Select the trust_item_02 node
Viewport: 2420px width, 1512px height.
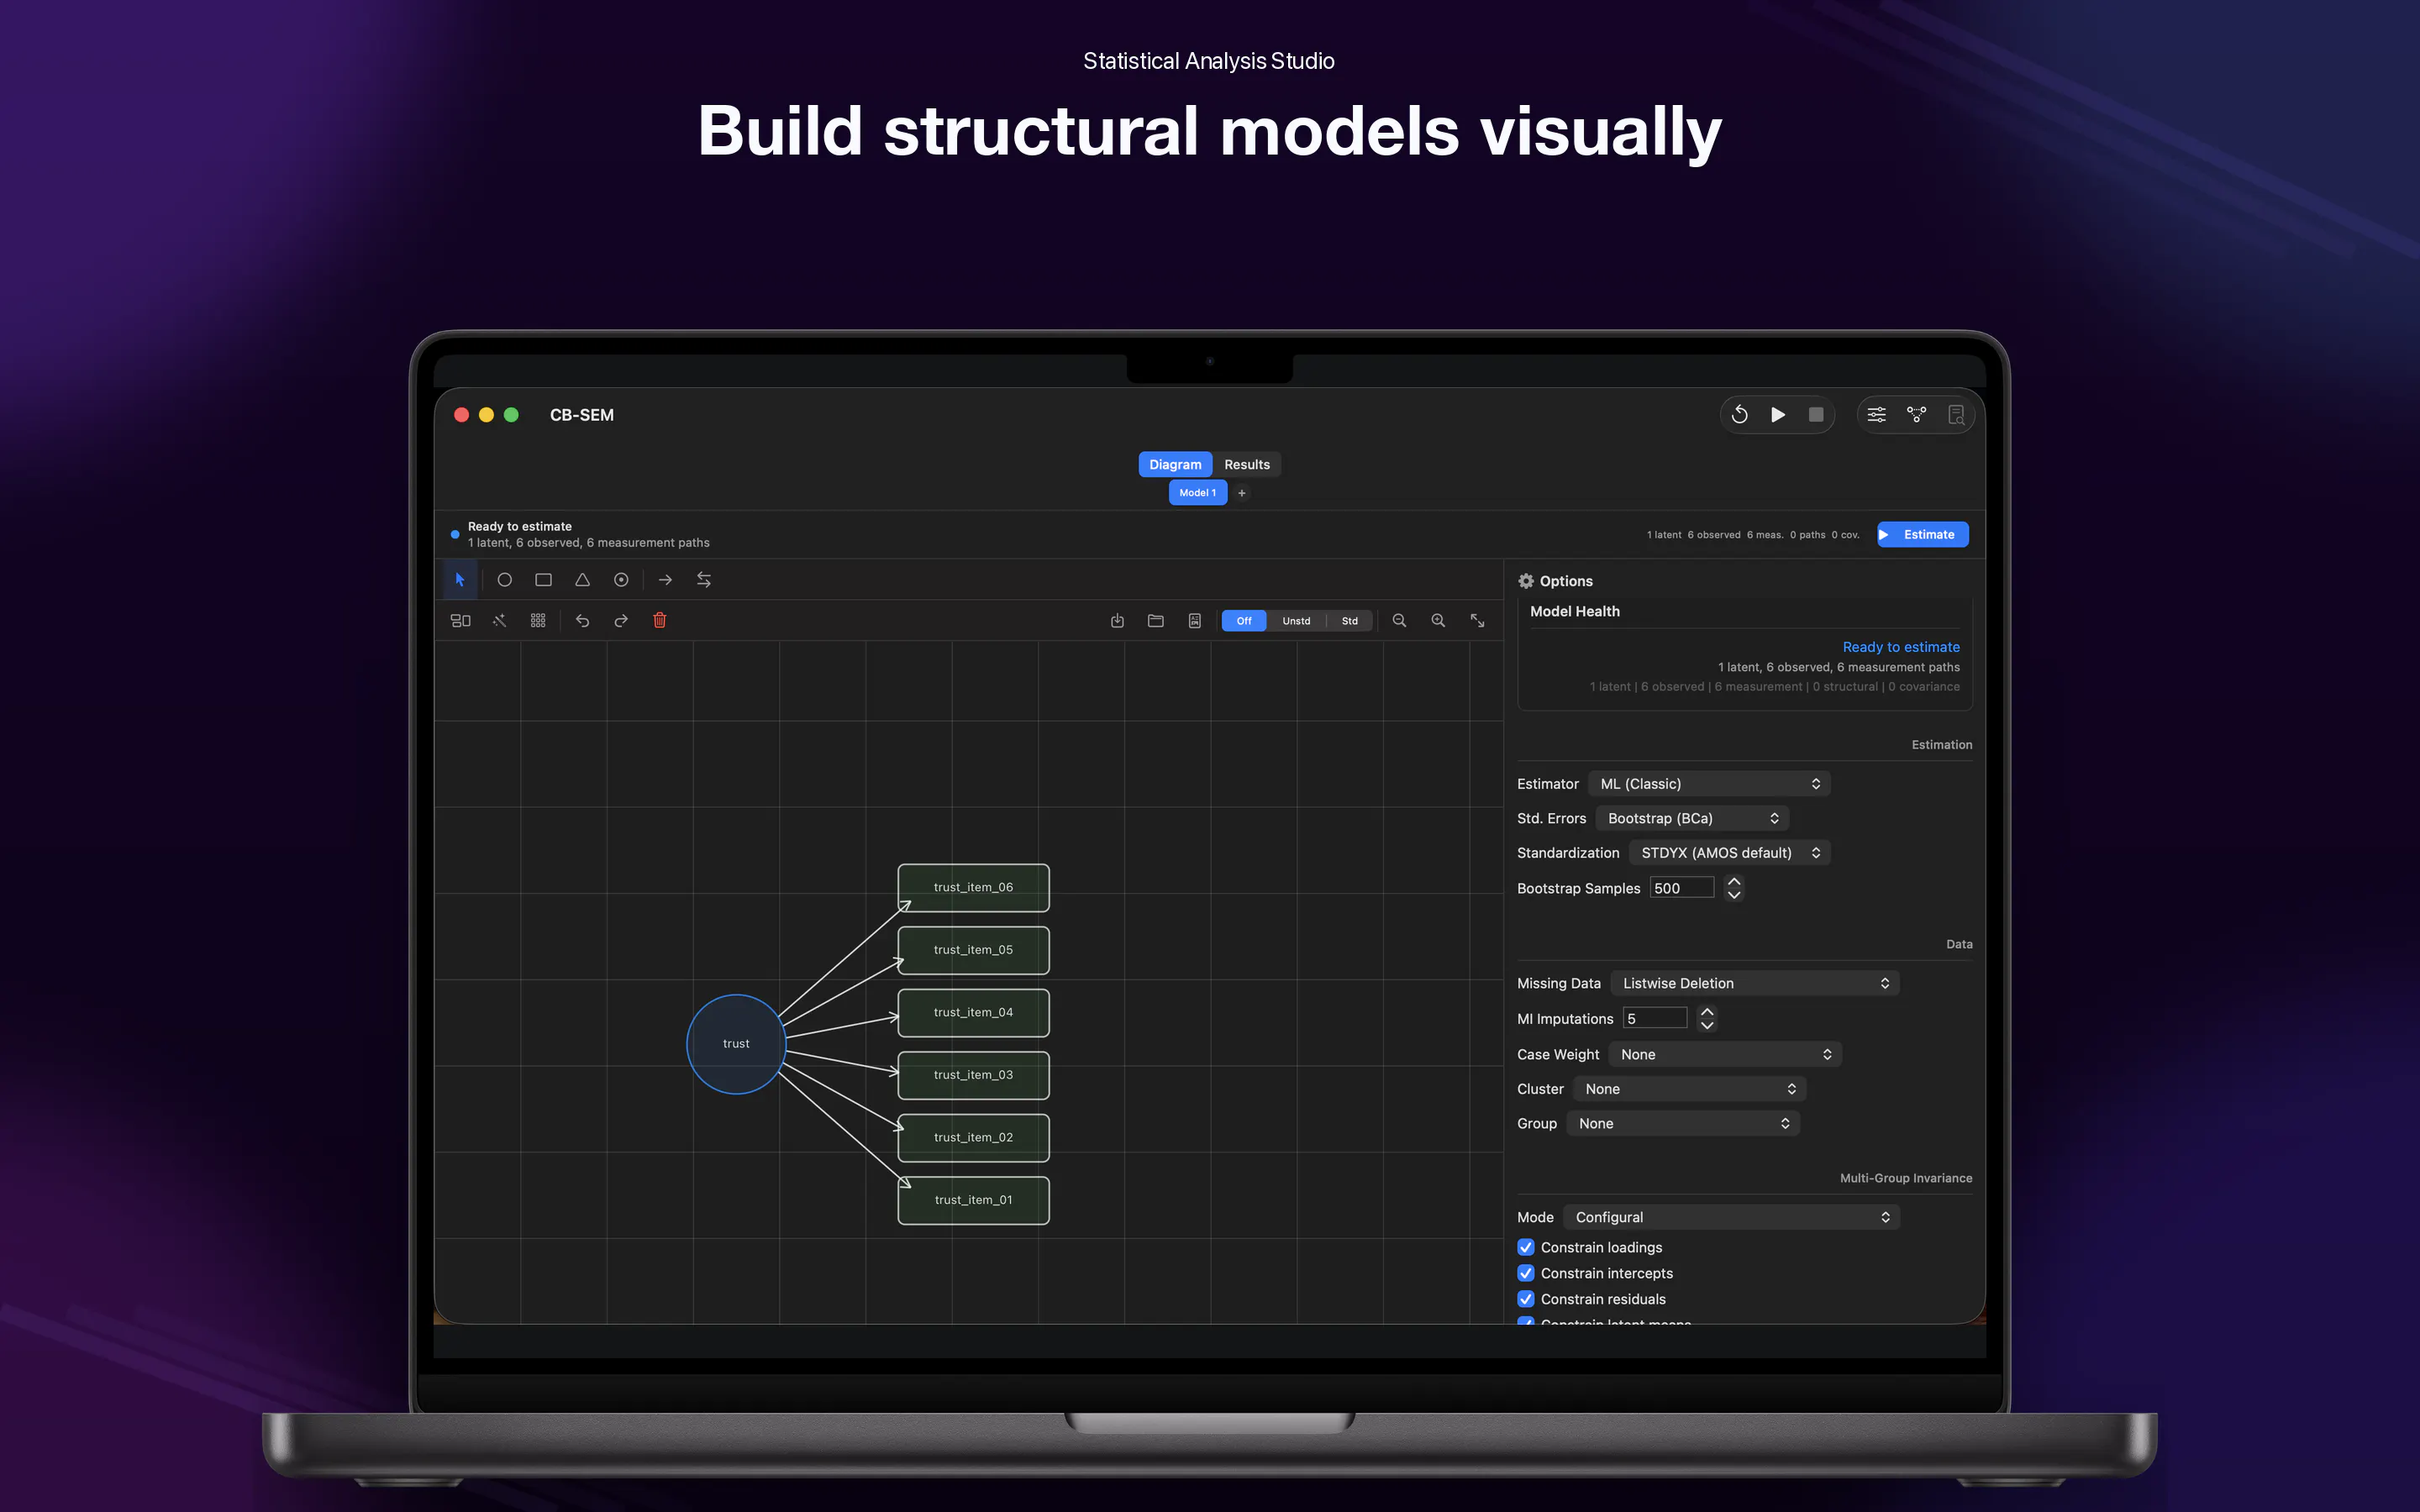tap(973, 1138)
